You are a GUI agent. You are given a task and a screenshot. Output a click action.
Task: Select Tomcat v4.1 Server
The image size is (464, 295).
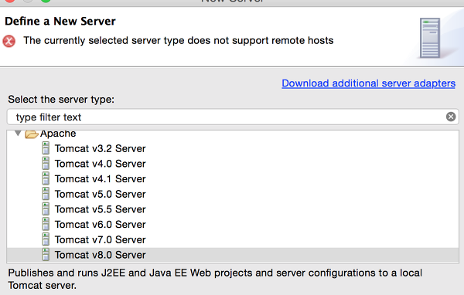click(100, 179)
